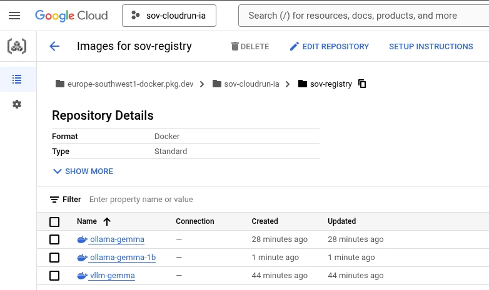Copy the repository path with copy icon

click(362, 84)
